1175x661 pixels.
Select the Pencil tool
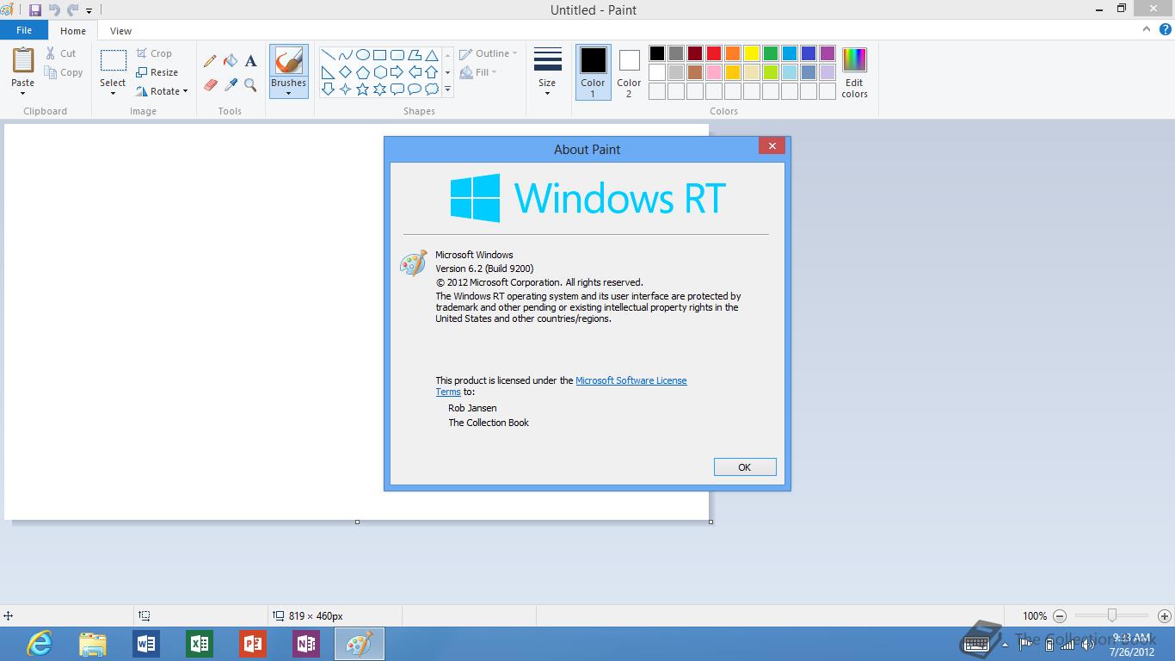click(x=210, y=61)
